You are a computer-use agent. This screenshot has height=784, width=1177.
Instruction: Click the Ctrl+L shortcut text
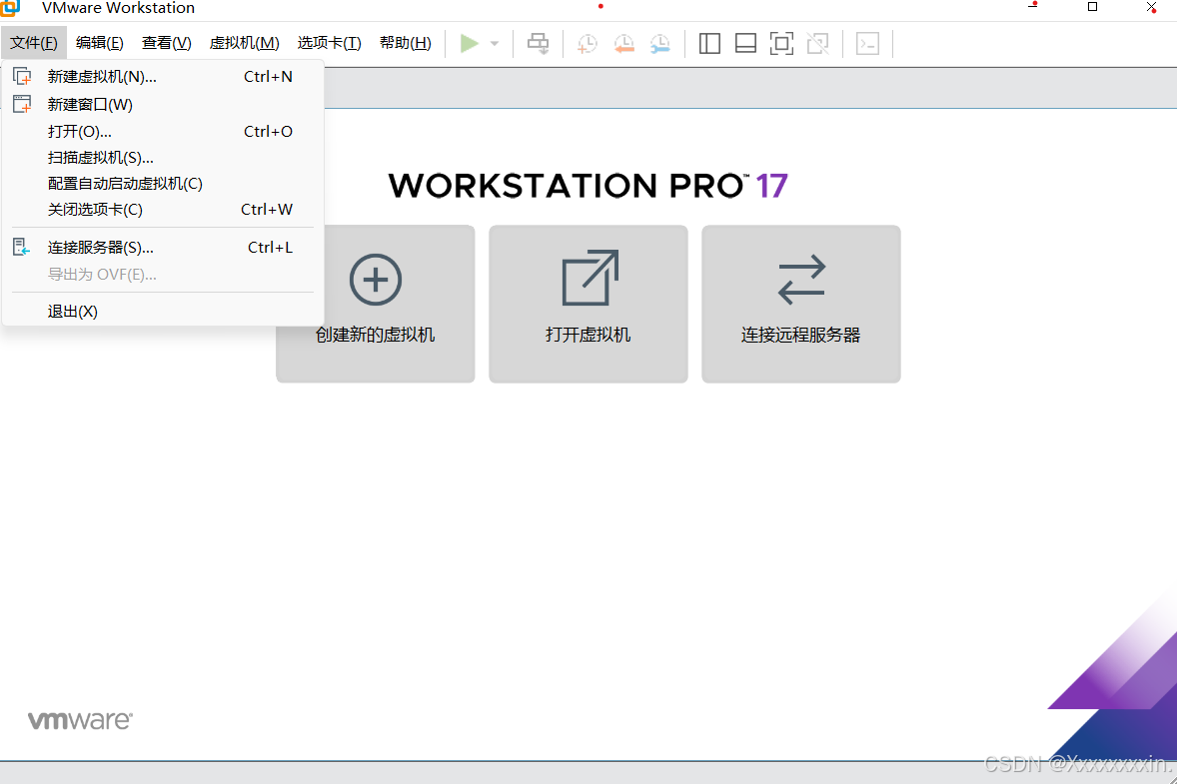pyautogui.click(x=270, y=247)
